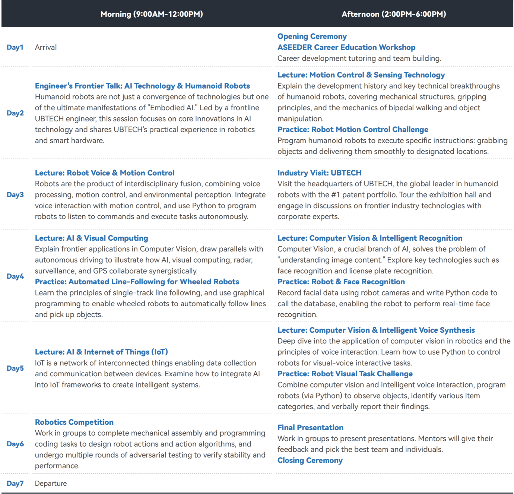Click the Afternoon (2:00PM-6:00PM) column header

[394, 14]
